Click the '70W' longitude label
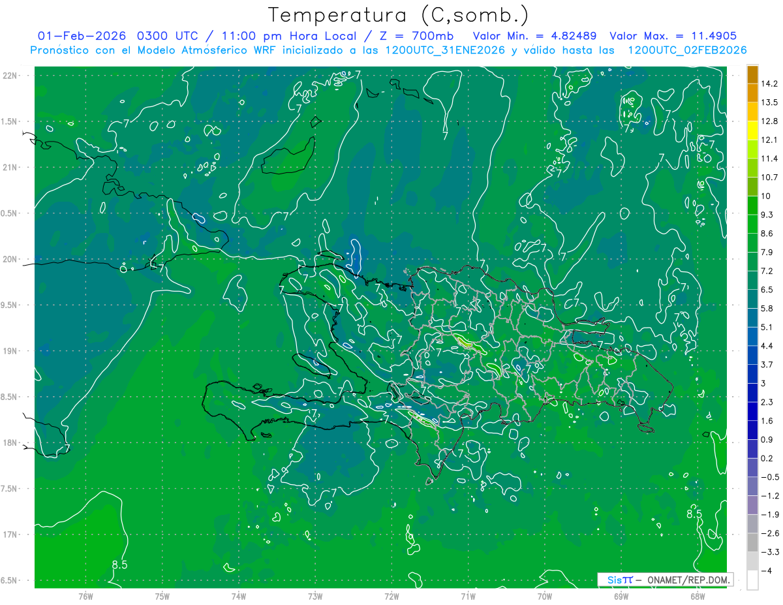783x605 pixels. coord(545,597)
